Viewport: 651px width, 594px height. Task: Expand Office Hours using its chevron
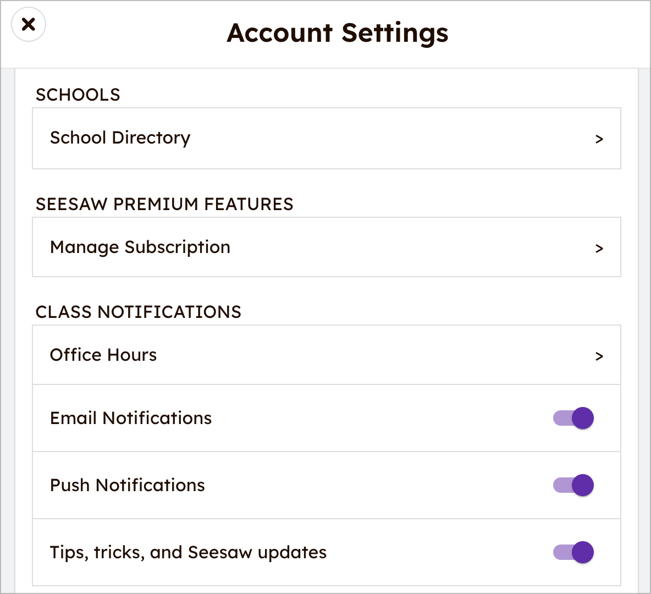point(599,356)
